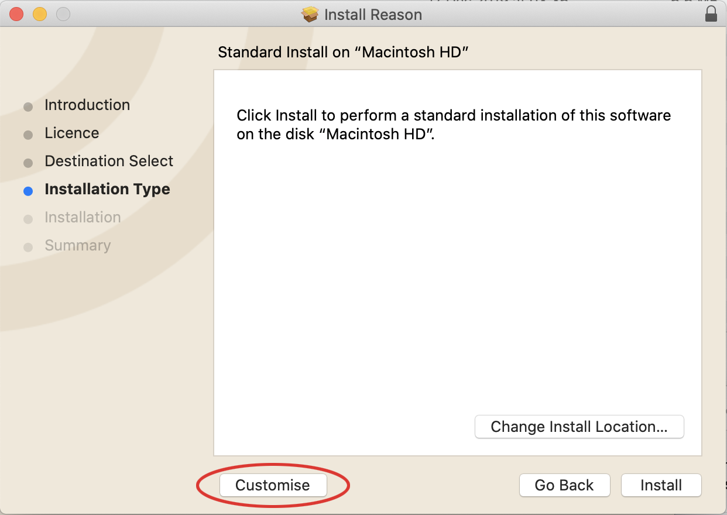
Task: Close the installer with red button
Action: pyautogui.click(x=16, y=14)
